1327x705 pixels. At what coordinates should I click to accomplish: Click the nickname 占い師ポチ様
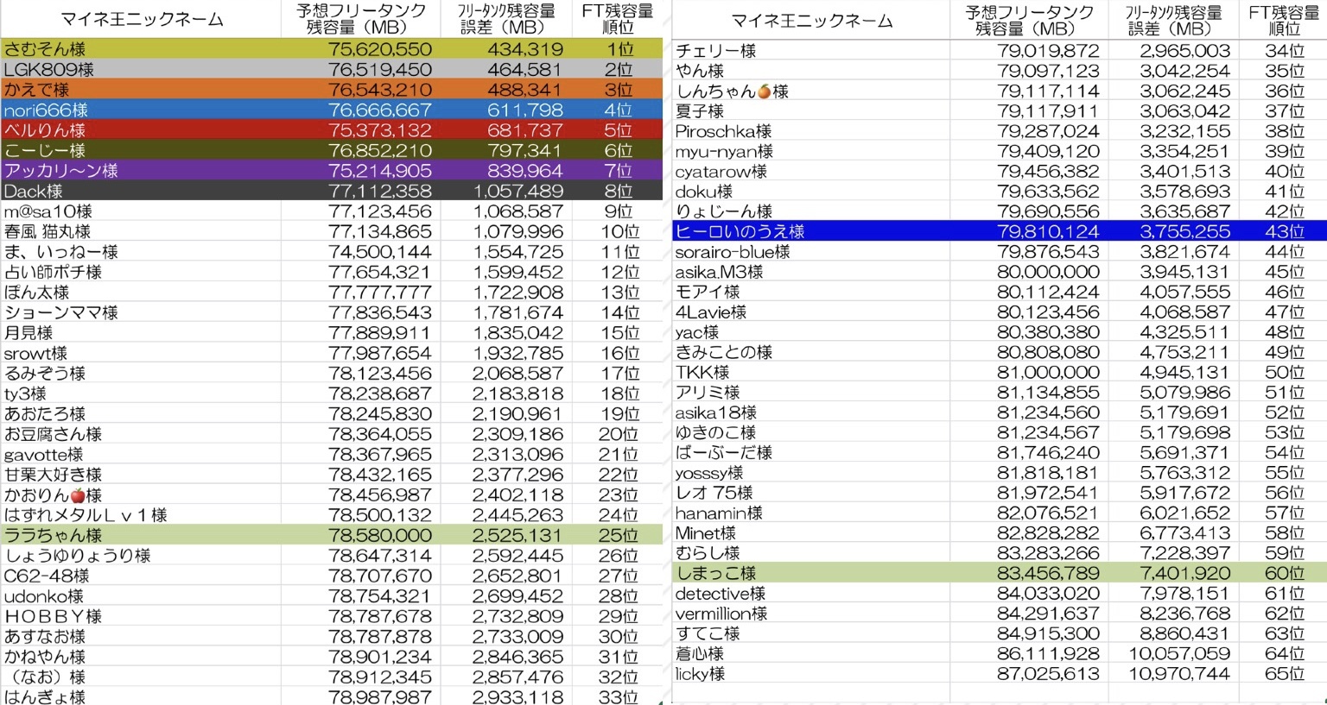(54, 272)
